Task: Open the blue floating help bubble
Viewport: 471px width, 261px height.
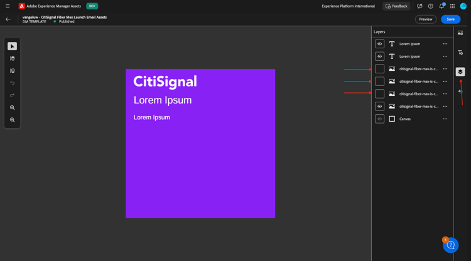Action: tap(450, 245)
